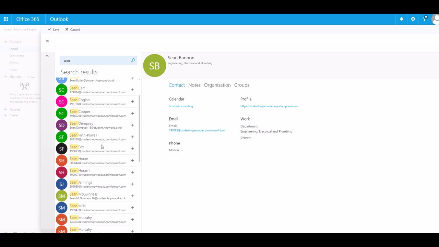Click the SB avatar of Sean Bannon
The height and width of the screenshot is (247, 439).
[154, 66]
